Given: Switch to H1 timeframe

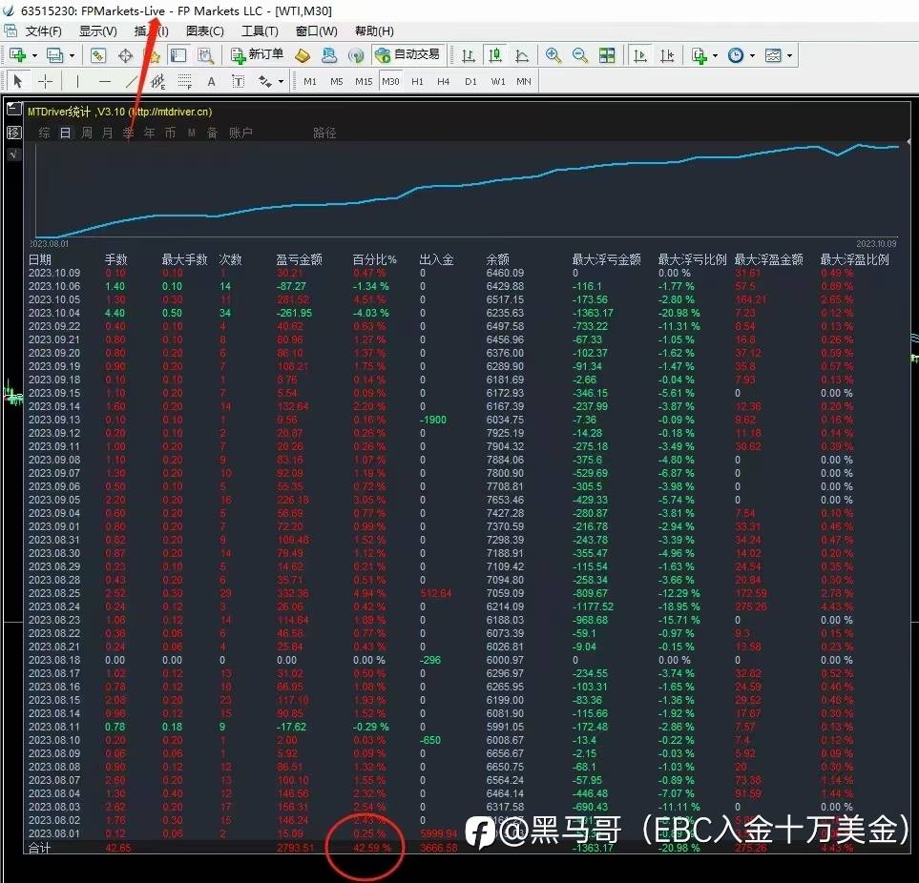Looking at the screenshot, I should coord(417,81).
